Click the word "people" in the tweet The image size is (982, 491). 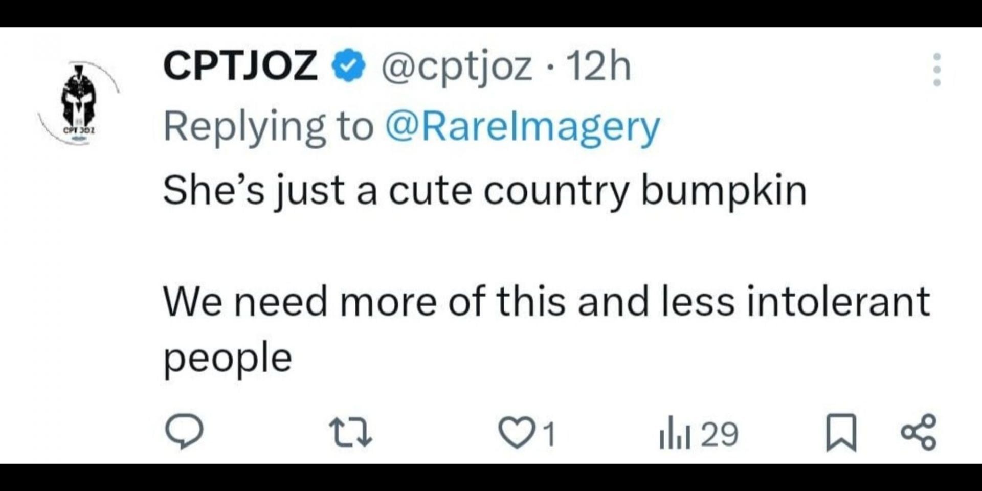click(x=228, y=358)
